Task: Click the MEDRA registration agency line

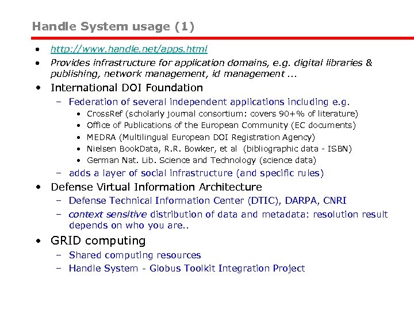Action: (201, 137)
